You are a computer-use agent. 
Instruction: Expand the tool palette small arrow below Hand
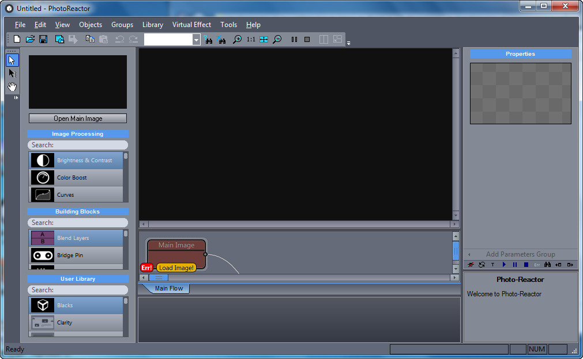click(x=16, y=98)
